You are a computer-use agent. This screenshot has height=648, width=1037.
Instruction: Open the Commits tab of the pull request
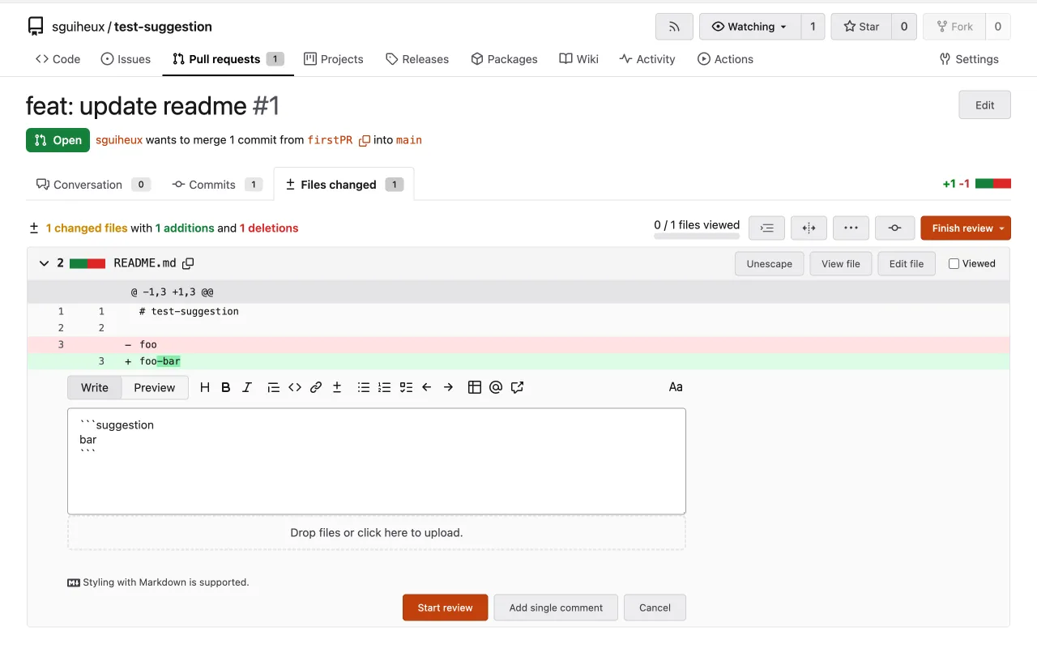coord(217,185)
